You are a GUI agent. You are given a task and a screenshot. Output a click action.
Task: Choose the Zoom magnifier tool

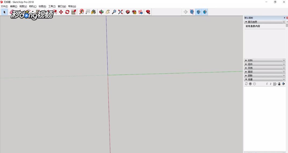click(x=114, y=12)
